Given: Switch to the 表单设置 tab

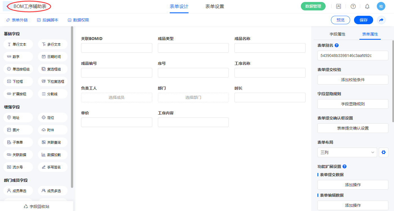Looking at the screenshot, I should [x=214, y=6].
